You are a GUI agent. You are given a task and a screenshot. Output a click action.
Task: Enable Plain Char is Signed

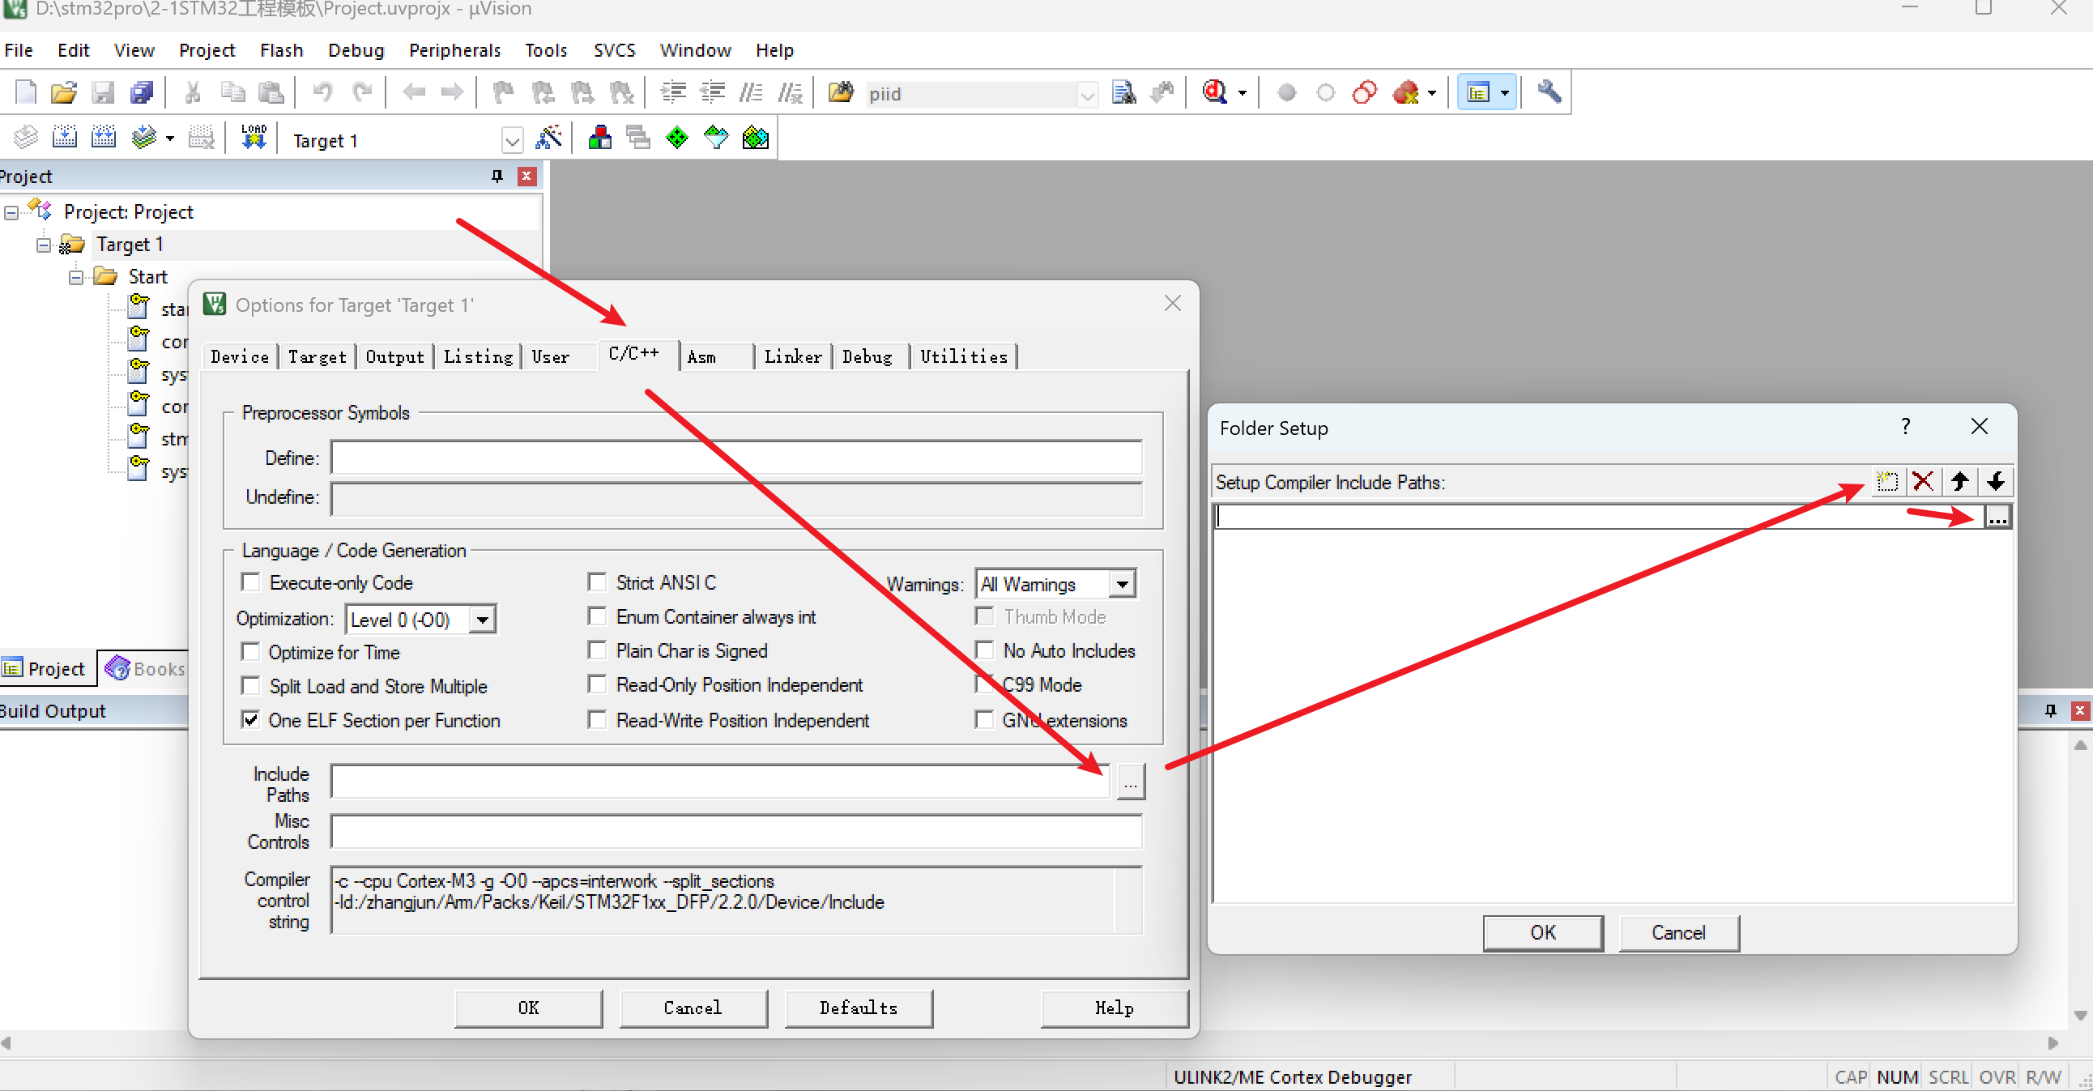point(597,650)
